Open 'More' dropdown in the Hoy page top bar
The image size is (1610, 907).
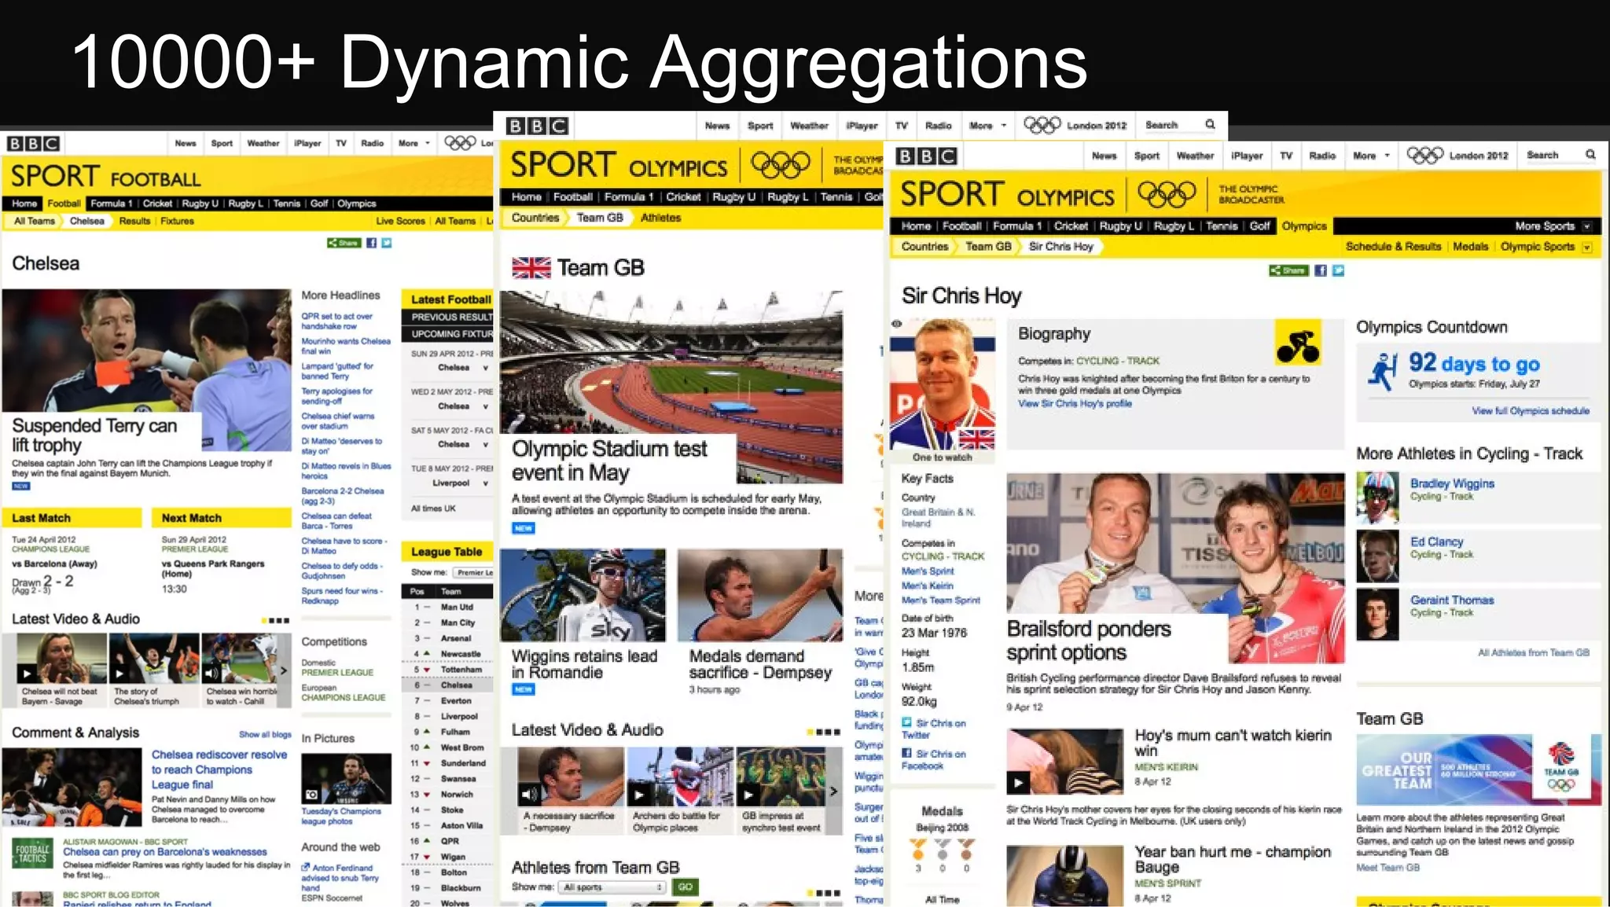point(1371,156)
